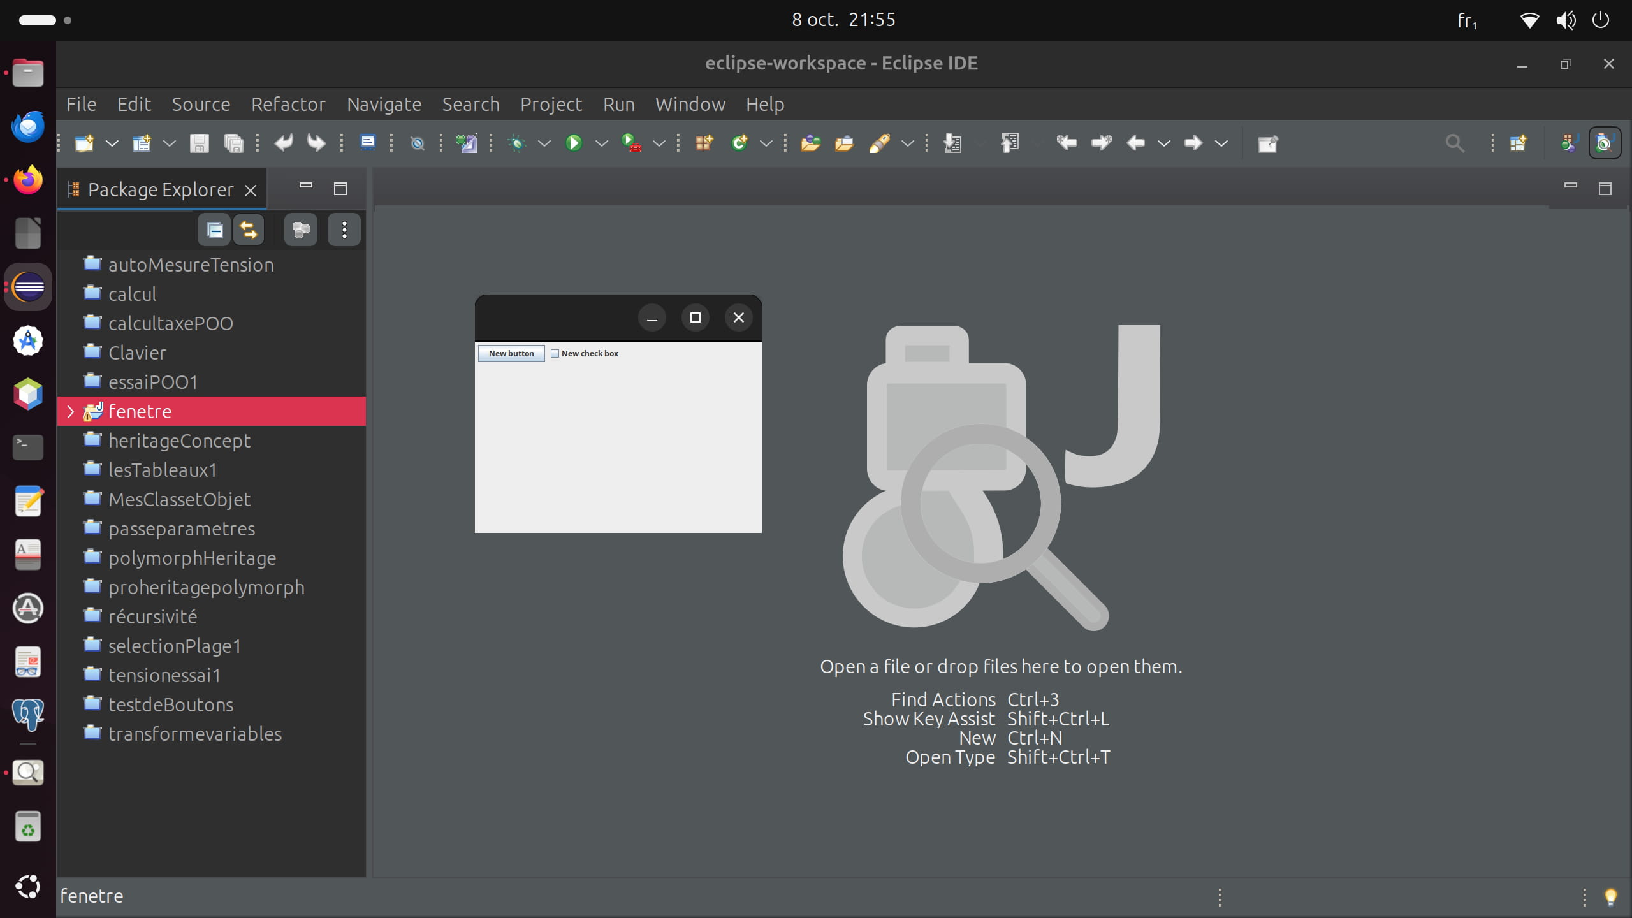This screenshot has width=1632, height=918.
Task: Click the toolbar Search magnifier icon
Action: (1454, 143)
